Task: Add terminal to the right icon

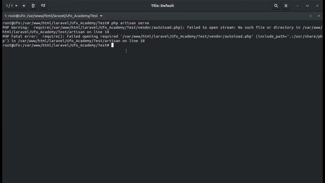Action: 34,6
